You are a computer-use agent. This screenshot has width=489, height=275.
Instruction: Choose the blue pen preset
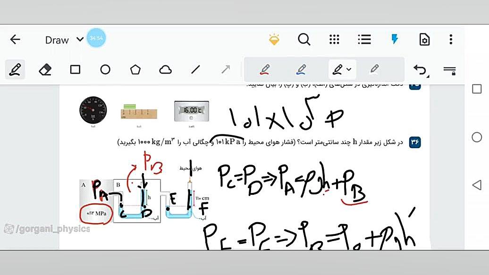(301, 69)
